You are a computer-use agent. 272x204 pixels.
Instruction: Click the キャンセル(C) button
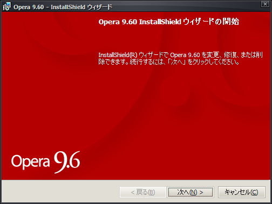(x=242, y=192)
